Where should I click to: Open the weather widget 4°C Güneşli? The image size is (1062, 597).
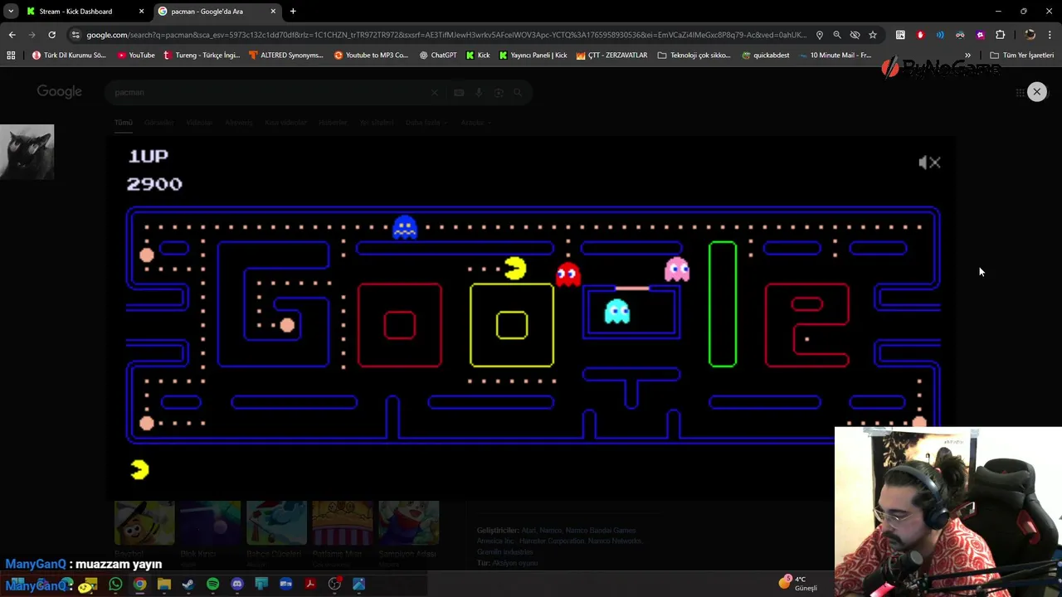coord(798,583)
